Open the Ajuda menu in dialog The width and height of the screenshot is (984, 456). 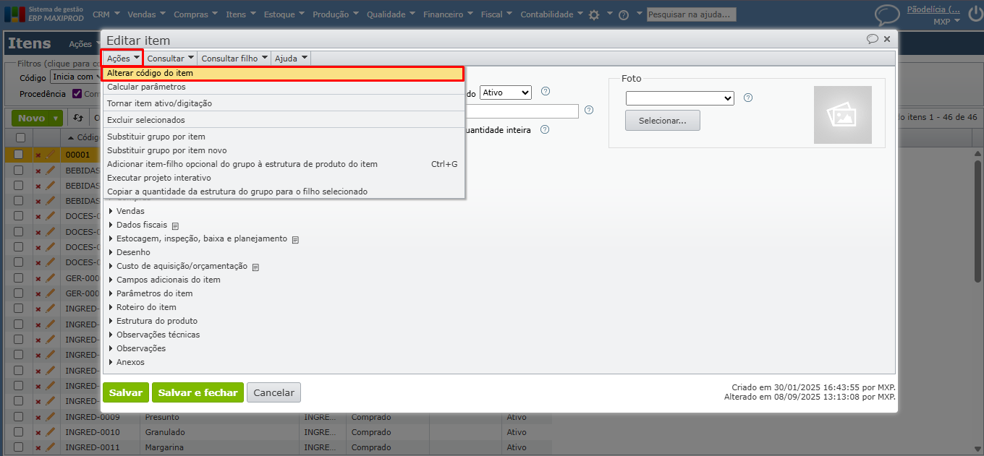click(x=291, y=58)
